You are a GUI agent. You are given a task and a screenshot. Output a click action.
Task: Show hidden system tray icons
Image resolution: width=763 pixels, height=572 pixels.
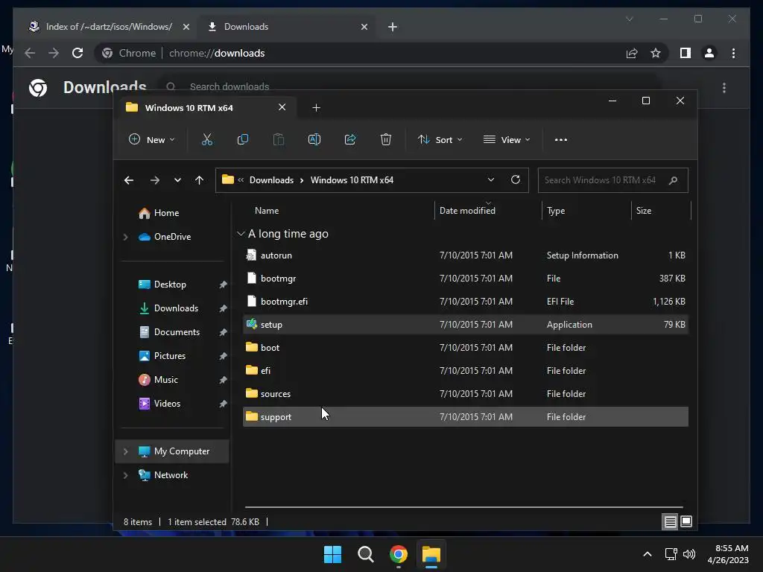[x=648, y=554]
